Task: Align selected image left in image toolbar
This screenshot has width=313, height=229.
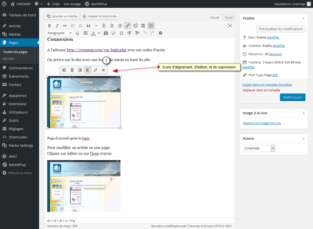Action: (x=64, y=70)
